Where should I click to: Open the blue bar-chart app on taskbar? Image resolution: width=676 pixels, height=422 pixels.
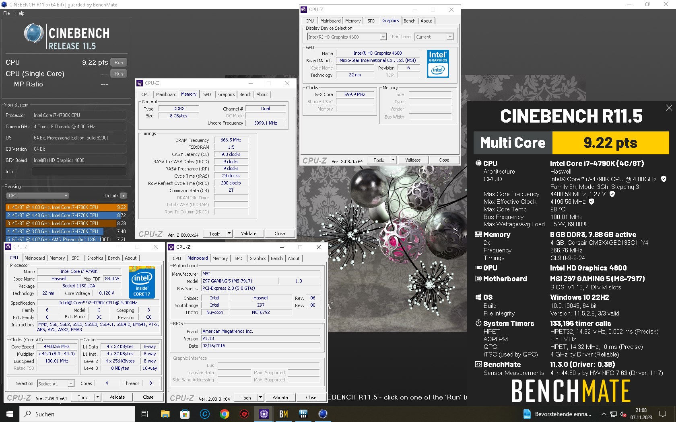click(x=303, y=414)
